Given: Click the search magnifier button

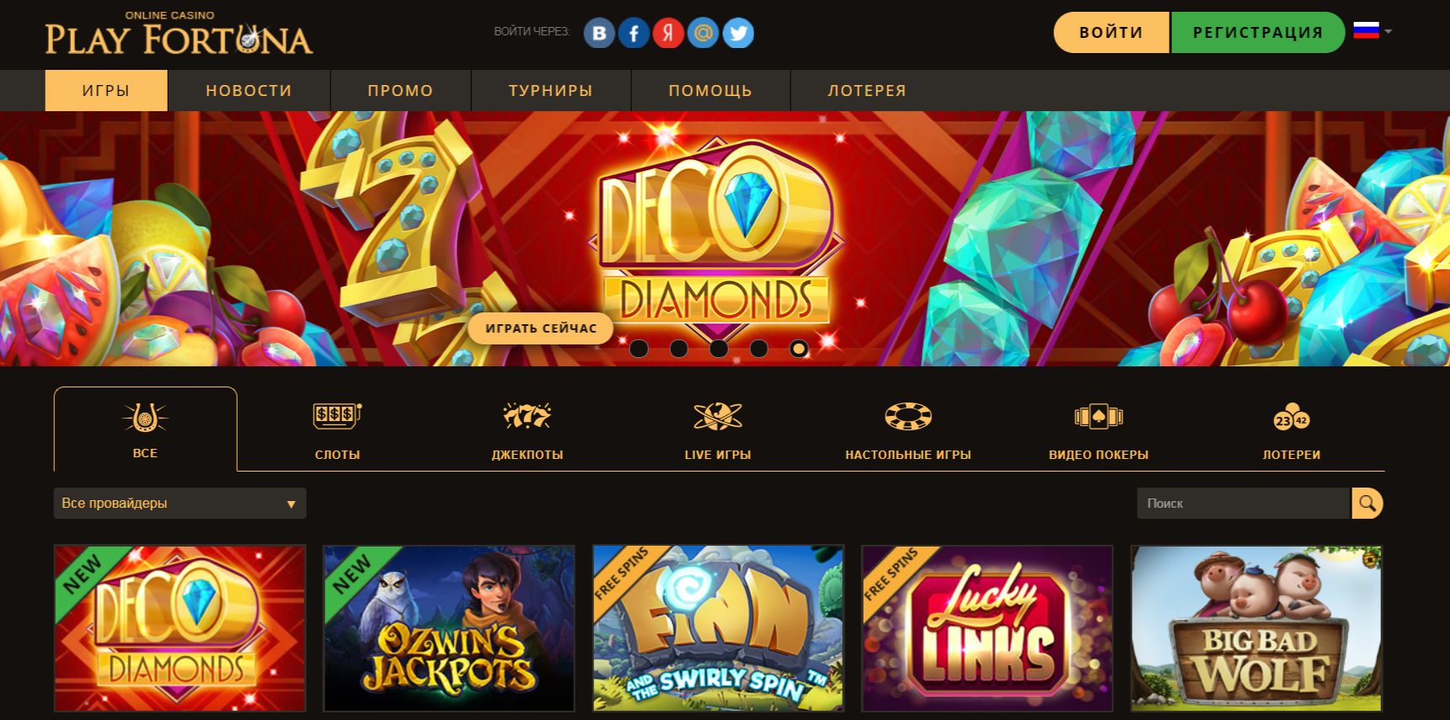Looking at the screenshot, I should pyautogui.click(x=1367, y=504).
